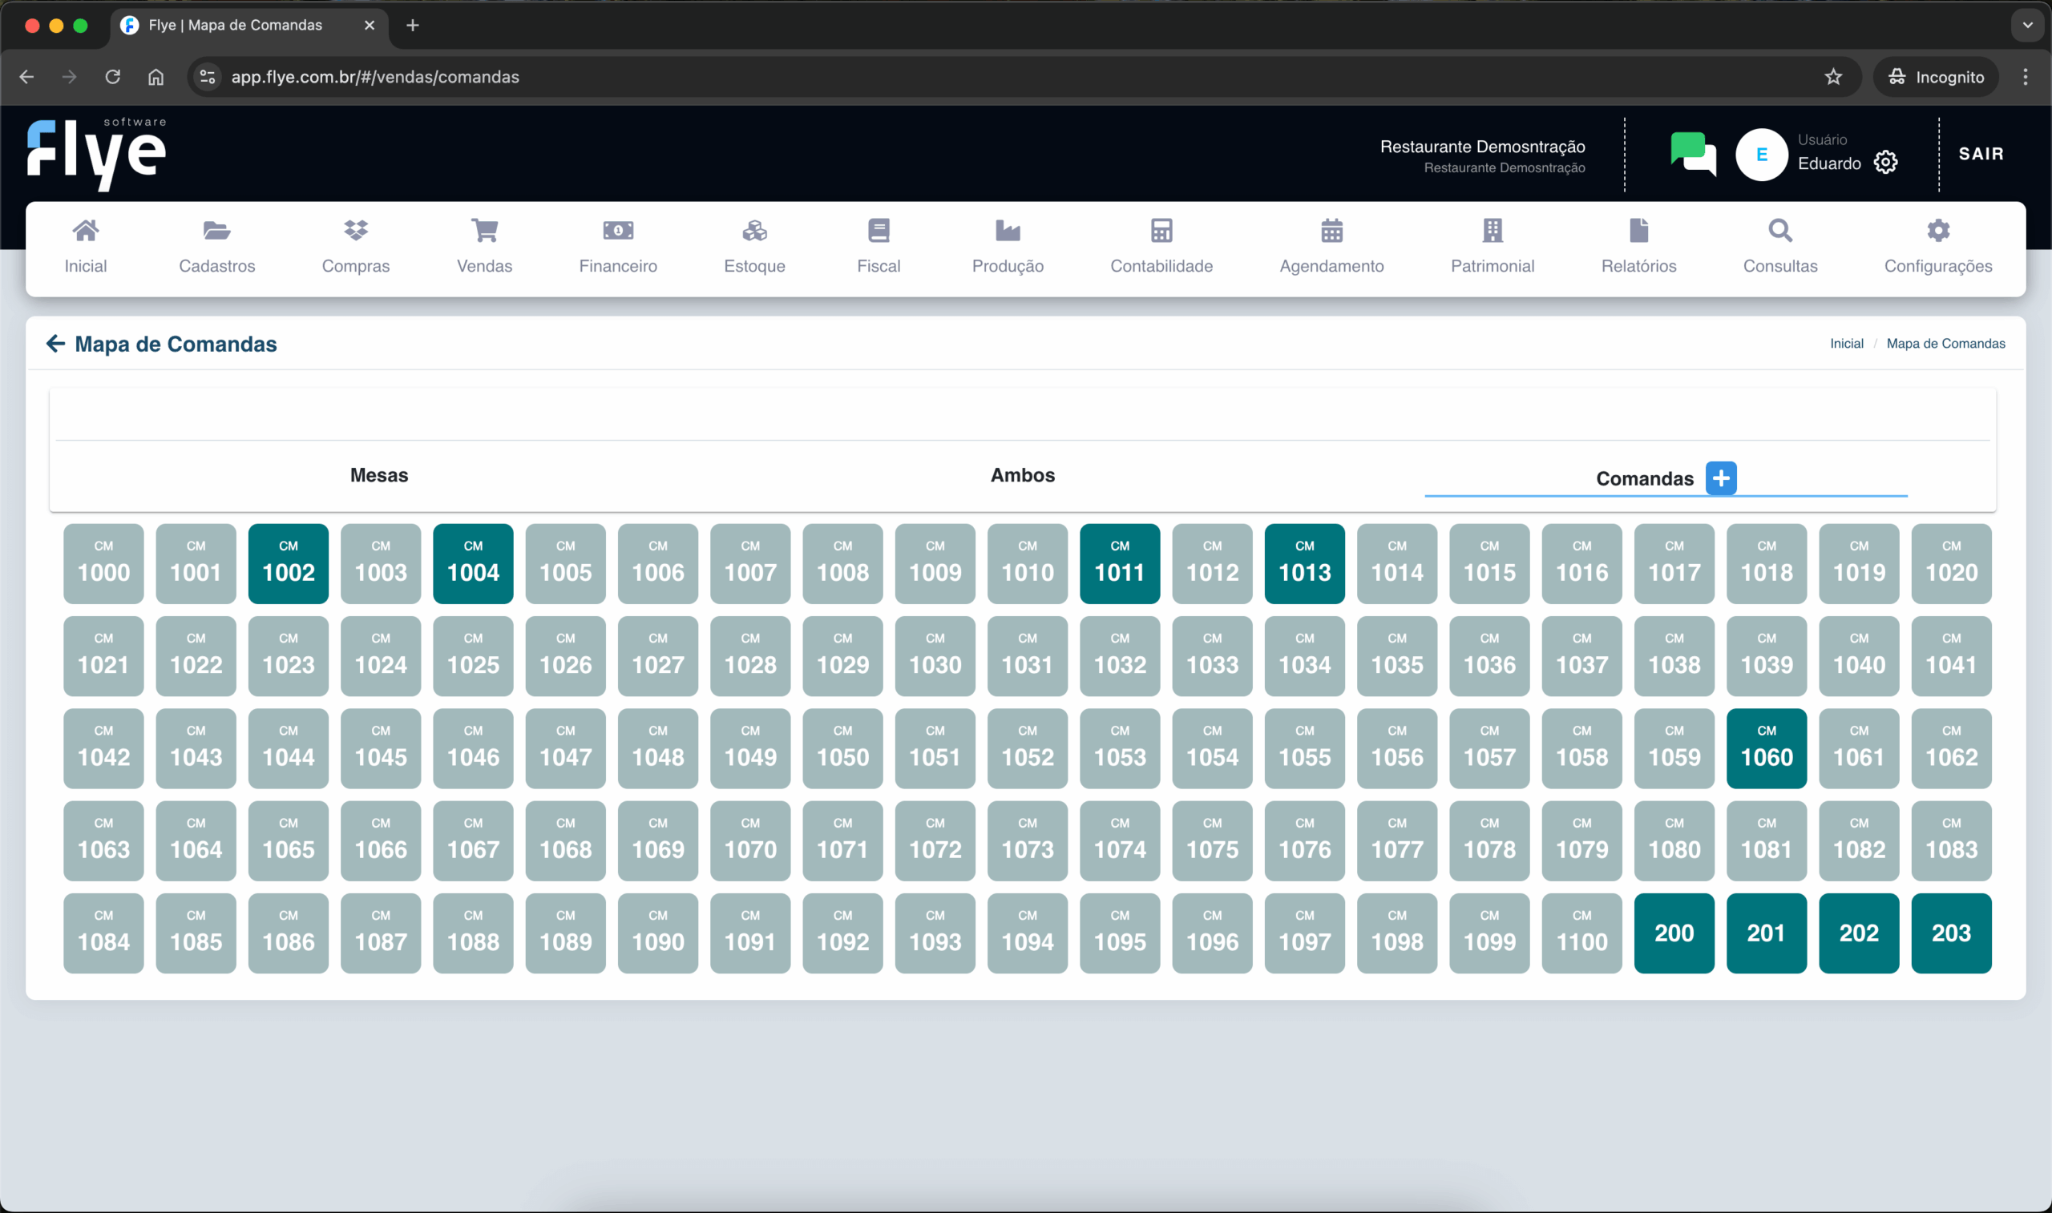
Task: Open the Chrome menu three dots
Action: pos(2025,77)
